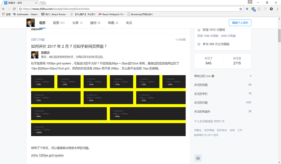Screen dimensions: 281x164
Task: Close the 张振衣 - 知乎 browser tab
Action: (x=36, y=3)
